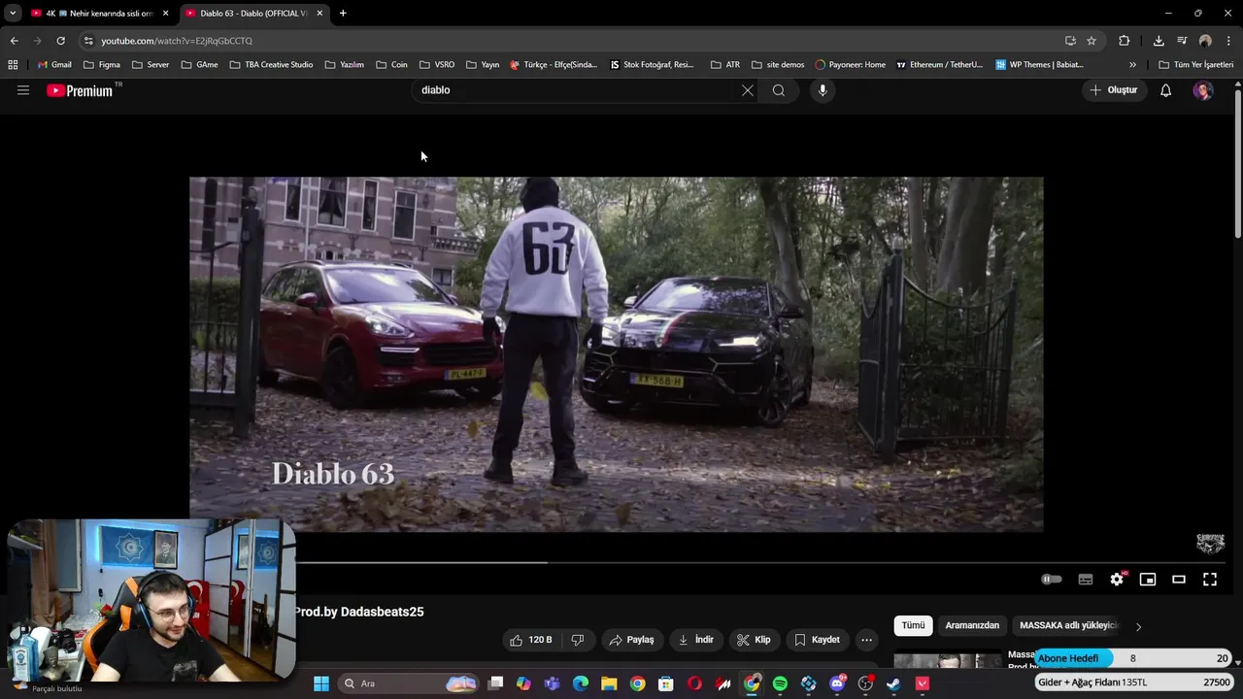The width and height of the screenshot is (1243, 699).
Task: Open the Chrome three-dot menu
Action: [1228, 41]
